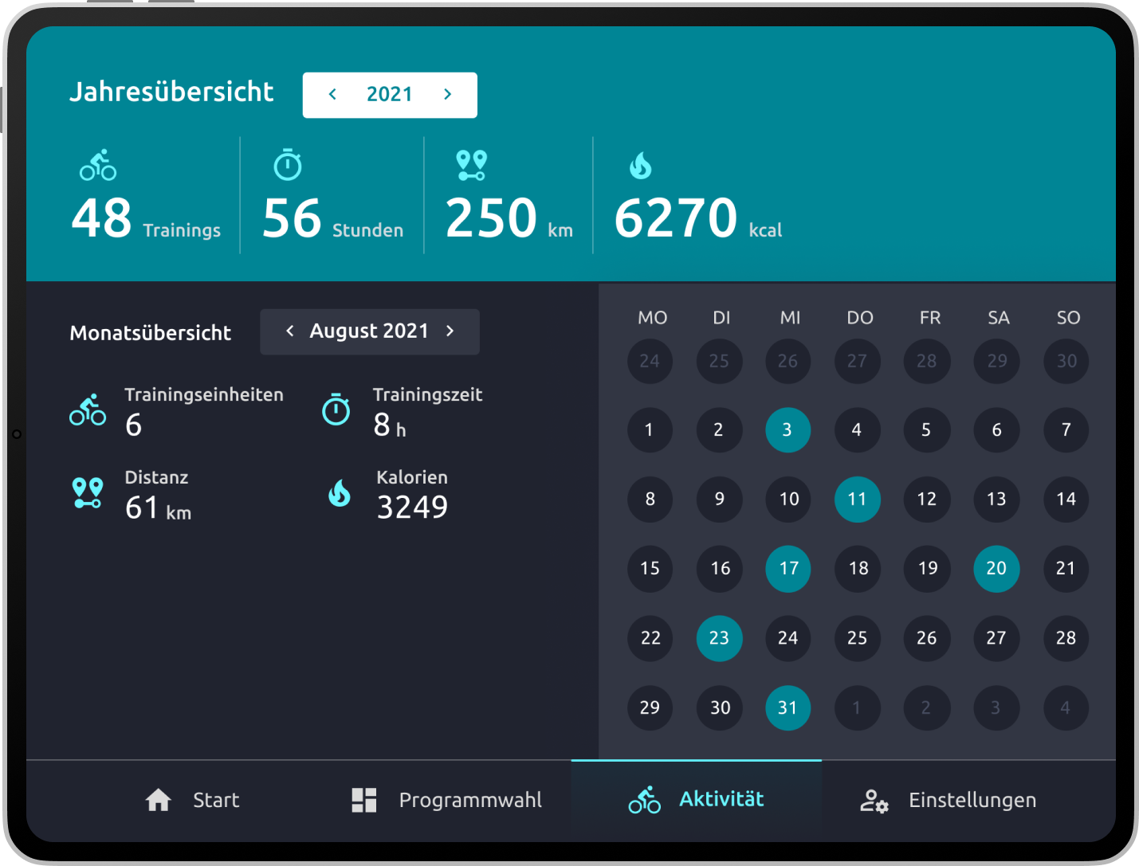Click the flame icon above 6270 kcal
The width and height of the screenshot is (1139, 866).
tap(640, 166)
